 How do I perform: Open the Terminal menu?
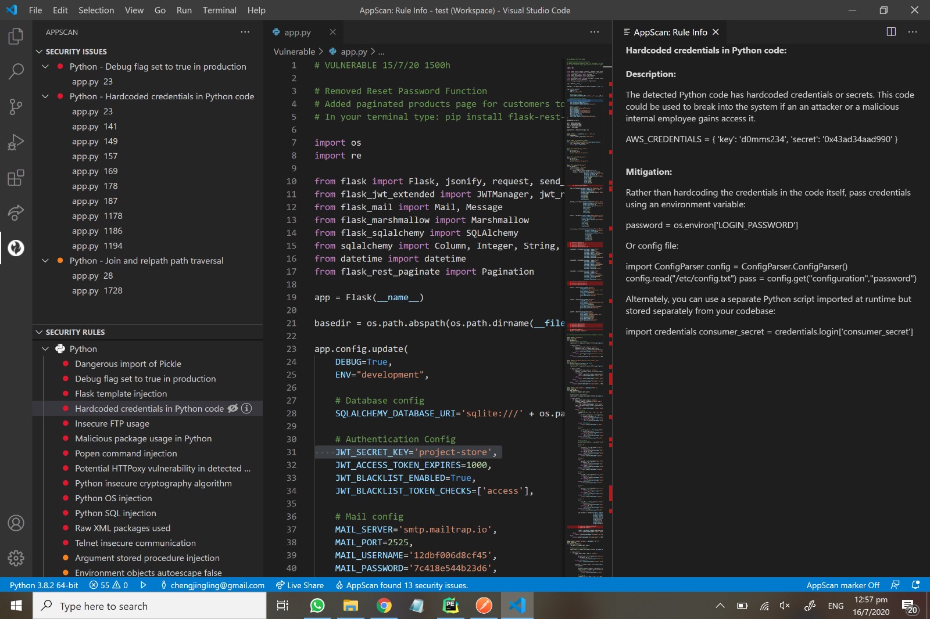pyautogui.click(x=219, y=10)
